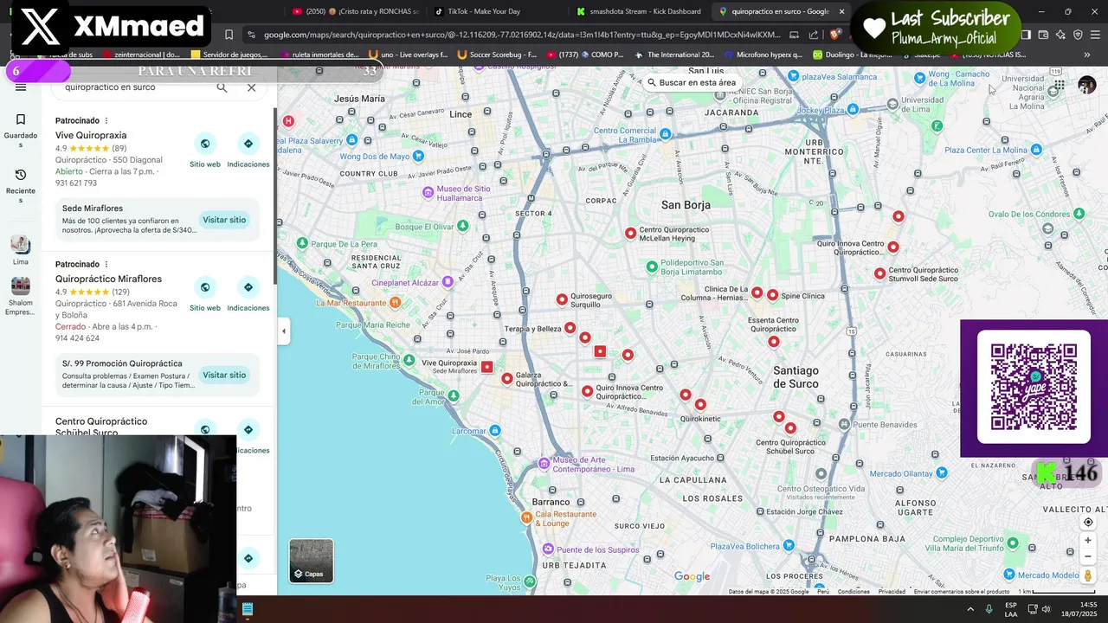Expand the bookmarks overflow chevron

click(x=1087, y=55)
